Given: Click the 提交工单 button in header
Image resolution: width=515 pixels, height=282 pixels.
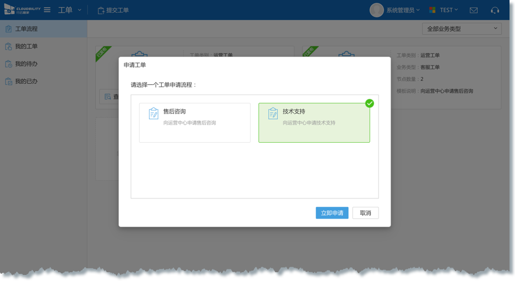Looking at the screenshot, I should (113, 10).
